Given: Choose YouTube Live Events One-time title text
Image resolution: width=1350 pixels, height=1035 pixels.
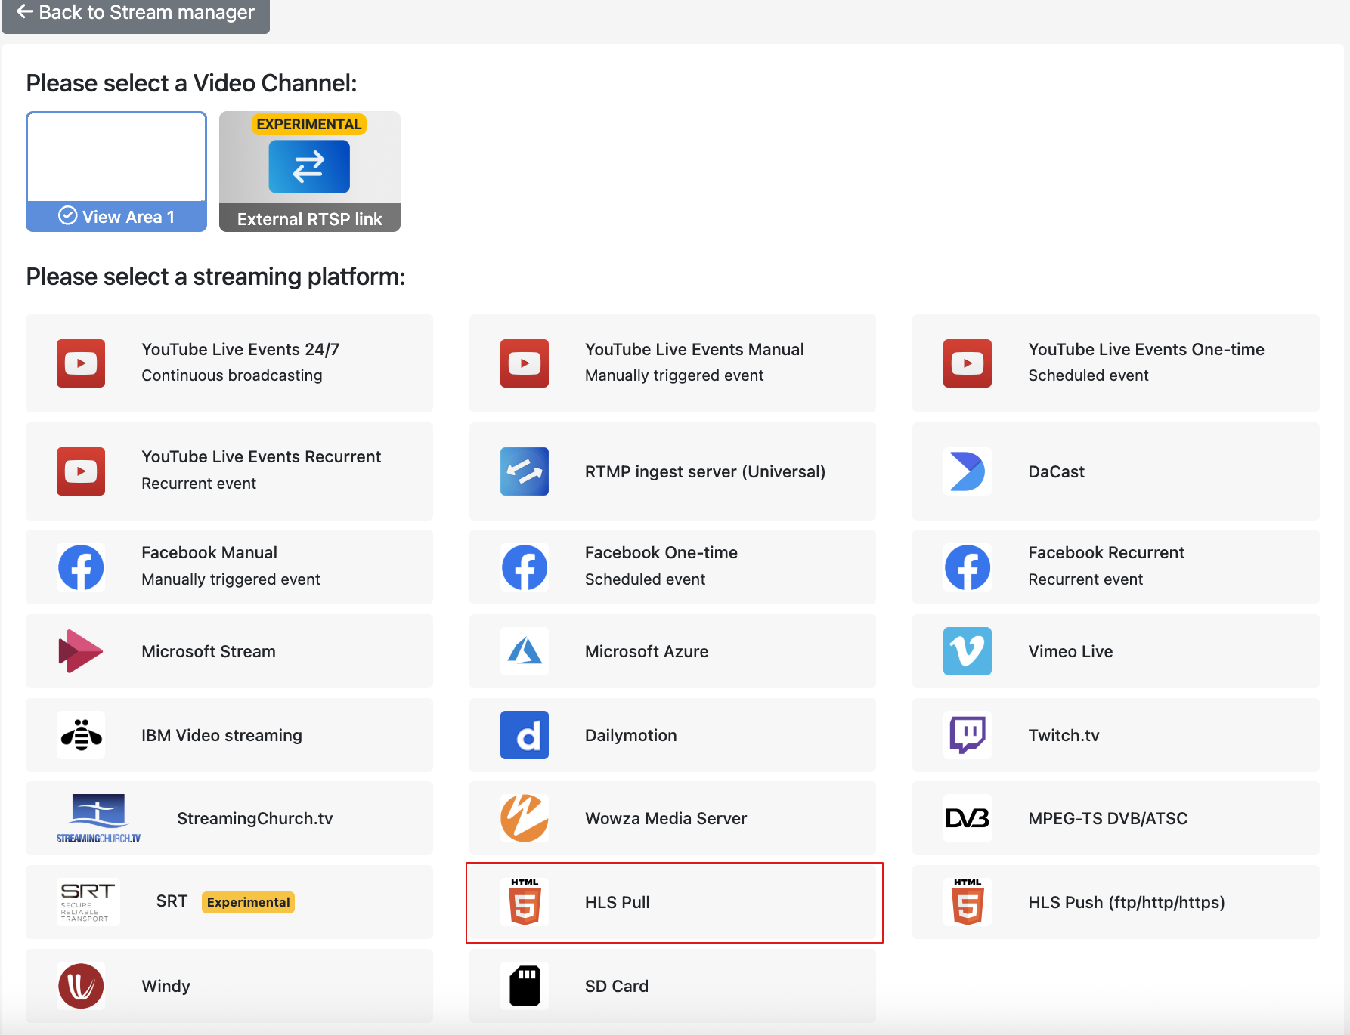Looking at the screenshot, I should 1146,349.
